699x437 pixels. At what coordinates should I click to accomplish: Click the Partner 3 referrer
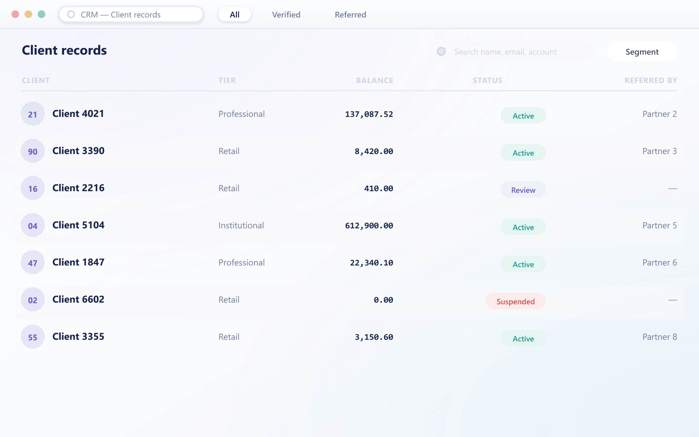[660, 151]
